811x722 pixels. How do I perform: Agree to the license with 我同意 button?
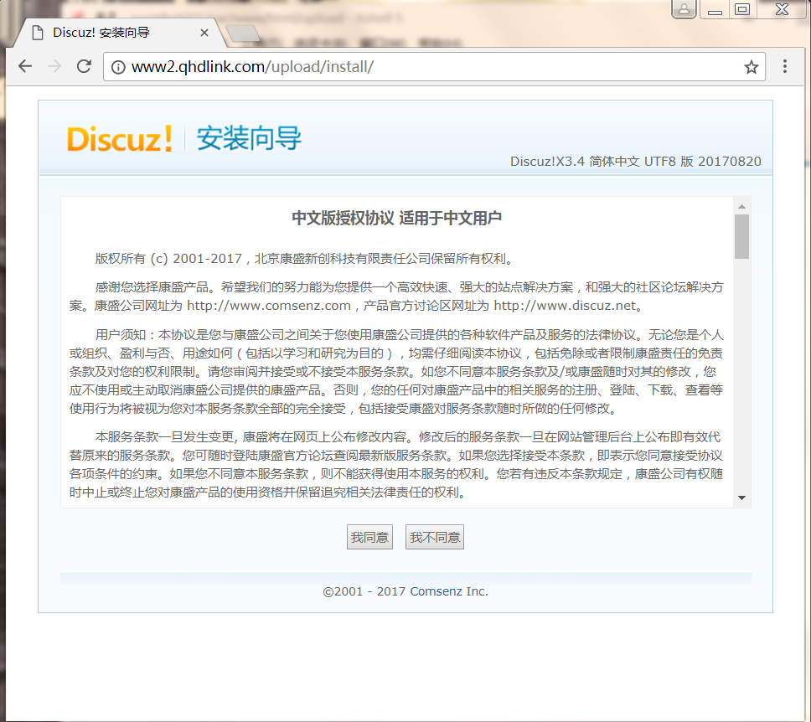click(369, 538)
